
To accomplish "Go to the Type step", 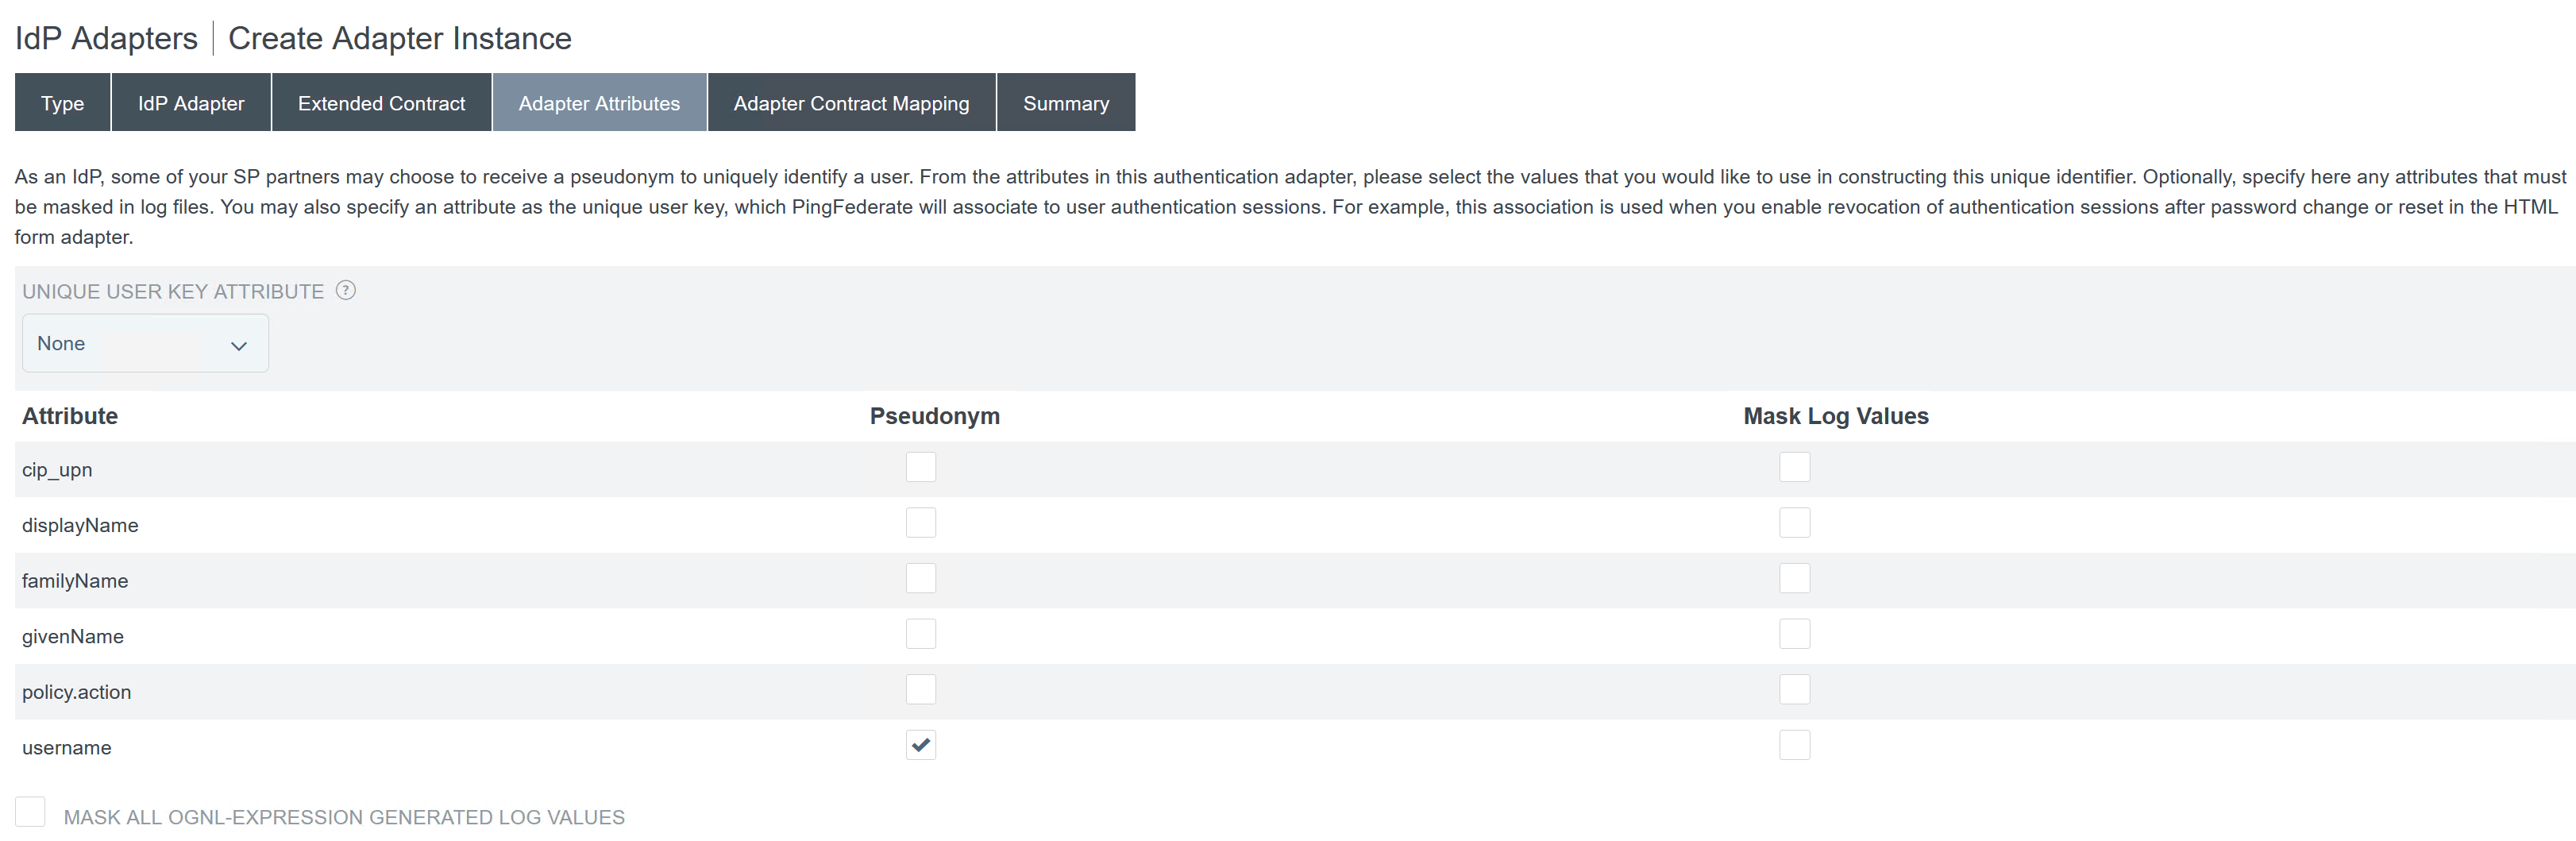I will (62, 102).
